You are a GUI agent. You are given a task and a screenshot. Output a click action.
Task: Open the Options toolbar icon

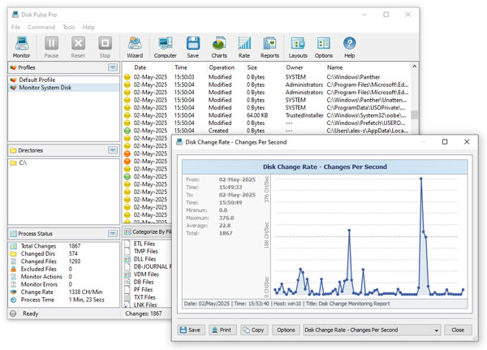pos(324,47)
